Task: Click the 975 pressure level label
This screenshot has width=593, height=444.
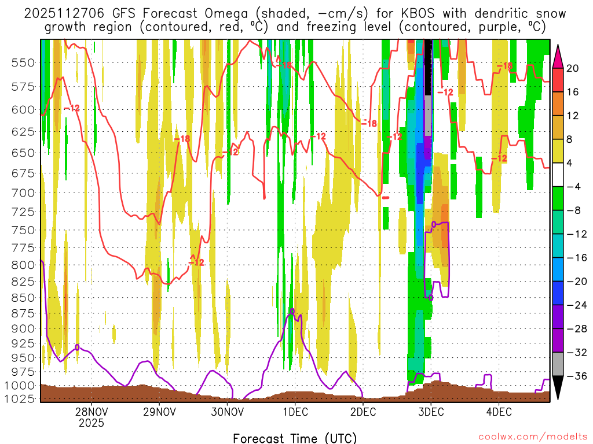Action: point(23,372)
